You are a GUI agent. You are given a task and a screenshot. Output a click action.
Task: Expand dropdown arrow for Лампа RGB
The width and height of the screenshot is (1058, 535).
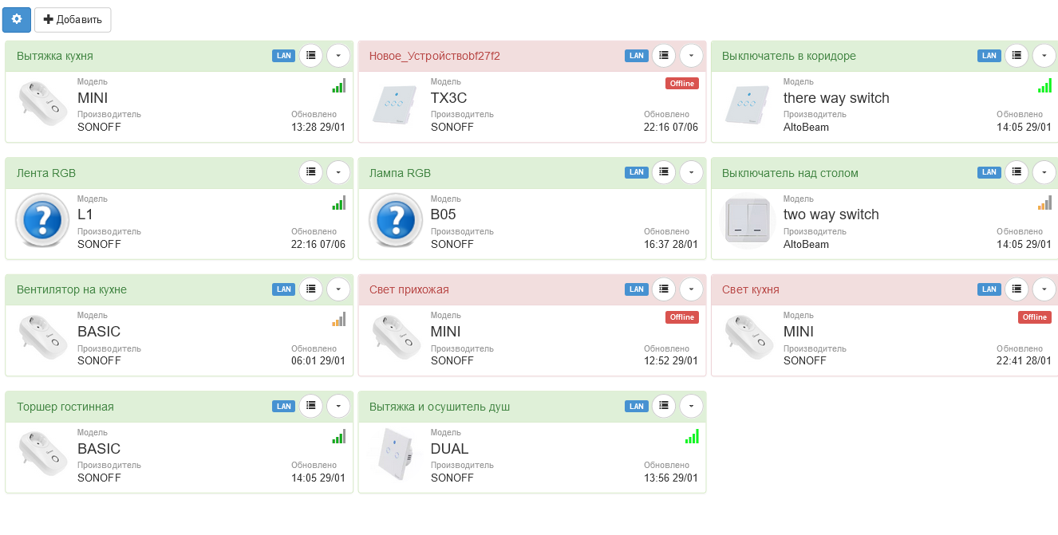[x=691, y=172]
